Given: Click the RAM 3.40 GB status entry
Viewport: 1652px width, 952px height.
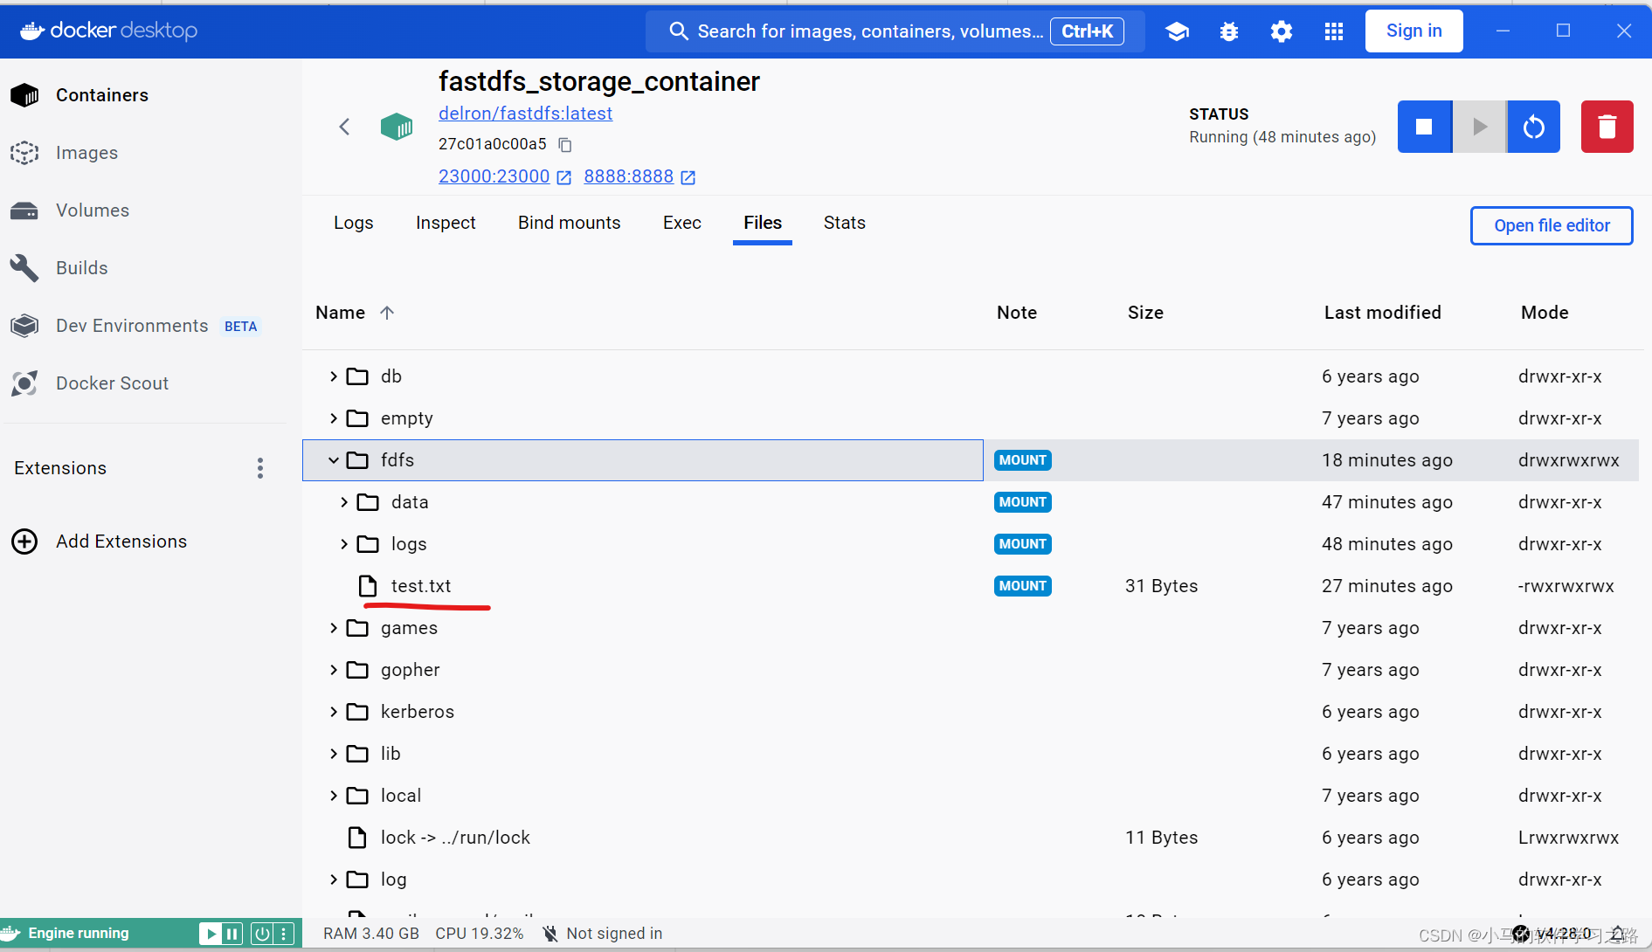Looking at the screenshot, I should [x=371, y=934].
